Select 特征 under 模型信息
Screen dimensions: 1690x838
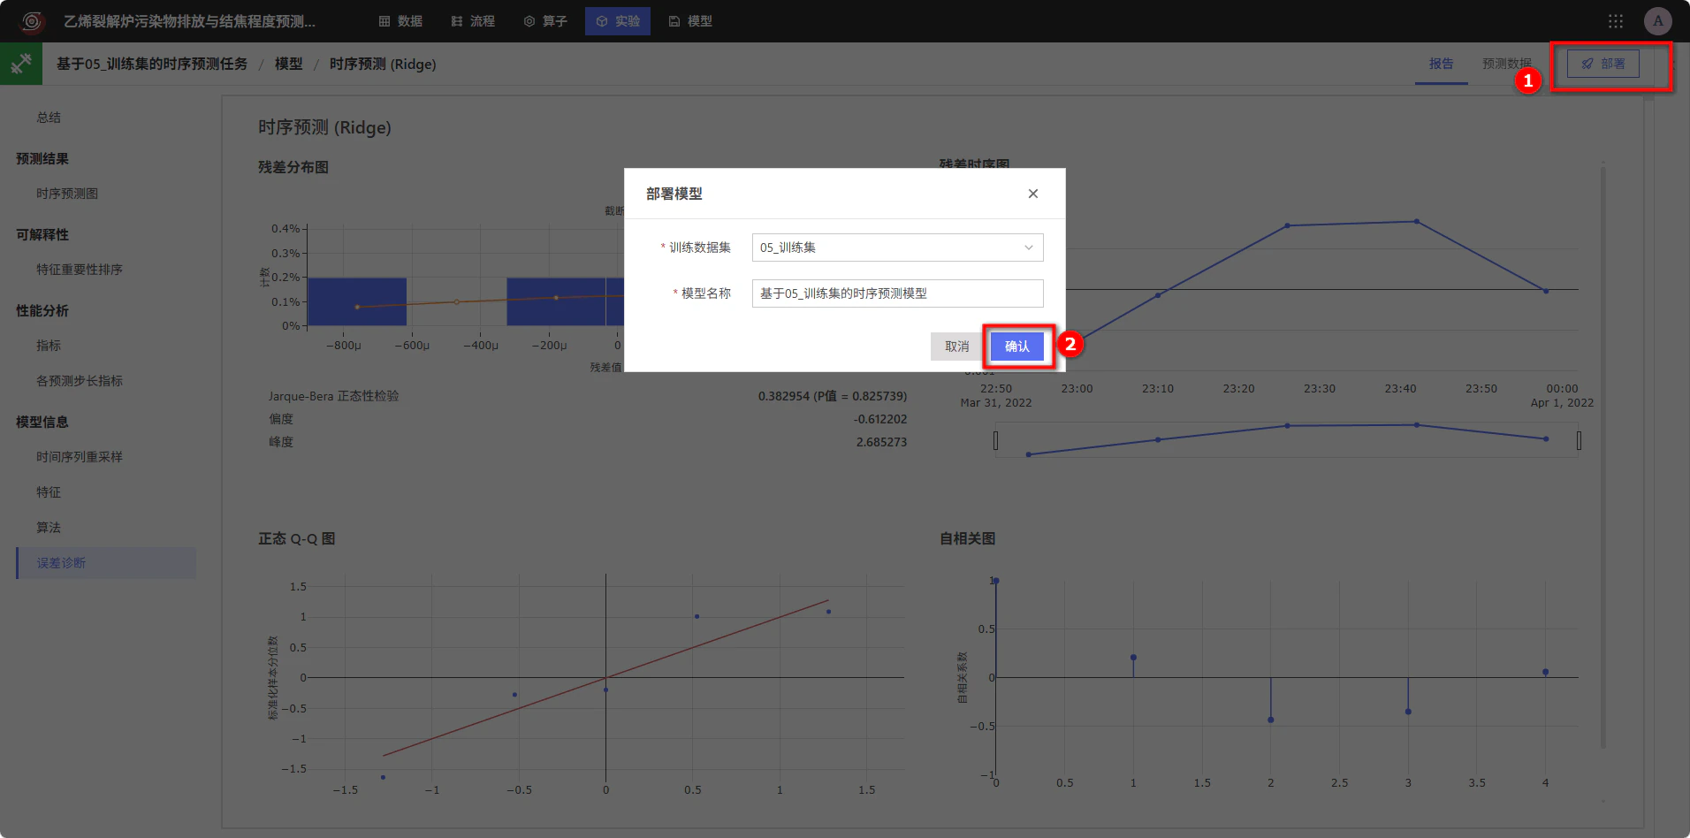[49, 492]
